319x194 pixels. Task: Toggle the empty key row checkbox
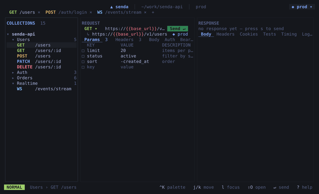point(83,67)
